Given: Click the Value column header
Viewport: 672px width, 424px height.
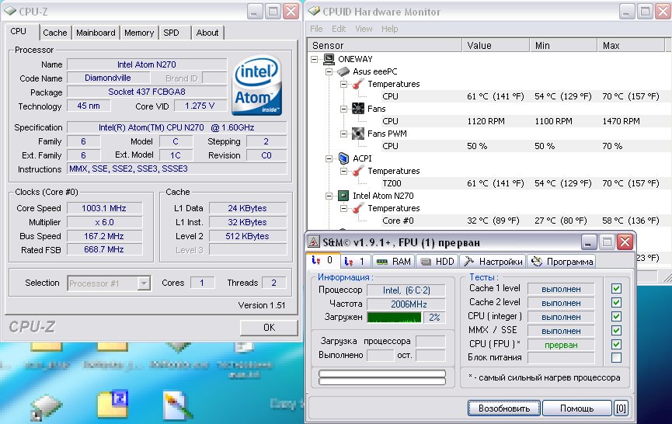Looking at the screenshot, I should coord(496,45).
